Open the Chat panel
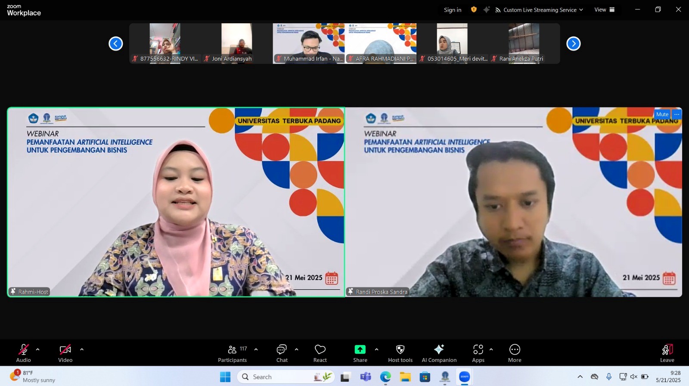 point(282,353)
